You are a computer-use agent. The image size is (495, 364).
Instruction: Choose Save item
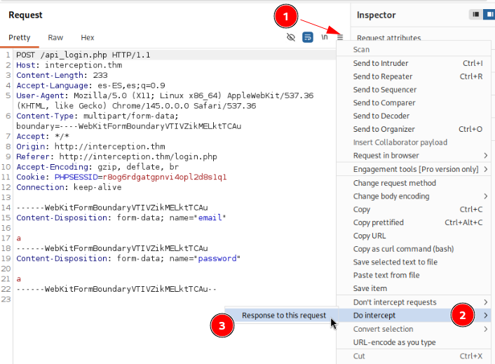coord(414,288)
